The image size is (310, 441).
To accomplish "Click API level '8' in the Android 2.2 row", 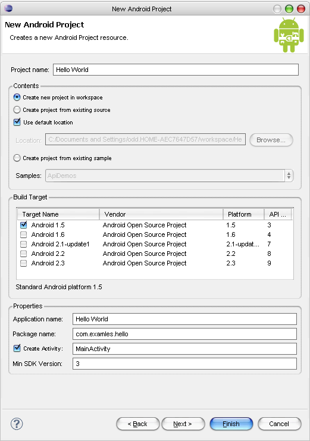I will click(269, 254).
